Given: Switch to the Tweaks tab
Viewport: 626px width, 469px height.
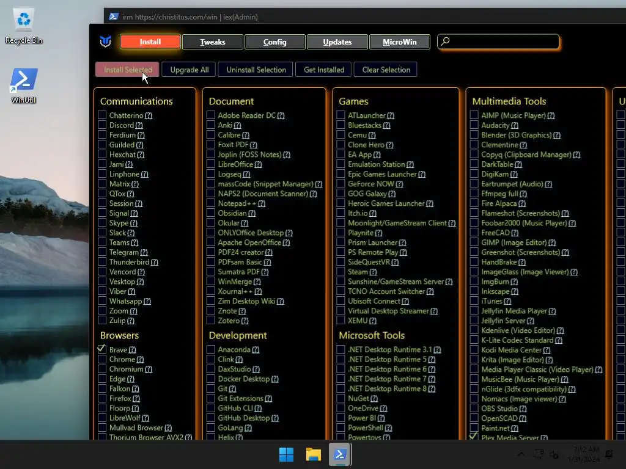Looking at the screenshot, I should (x=212, y=42).
